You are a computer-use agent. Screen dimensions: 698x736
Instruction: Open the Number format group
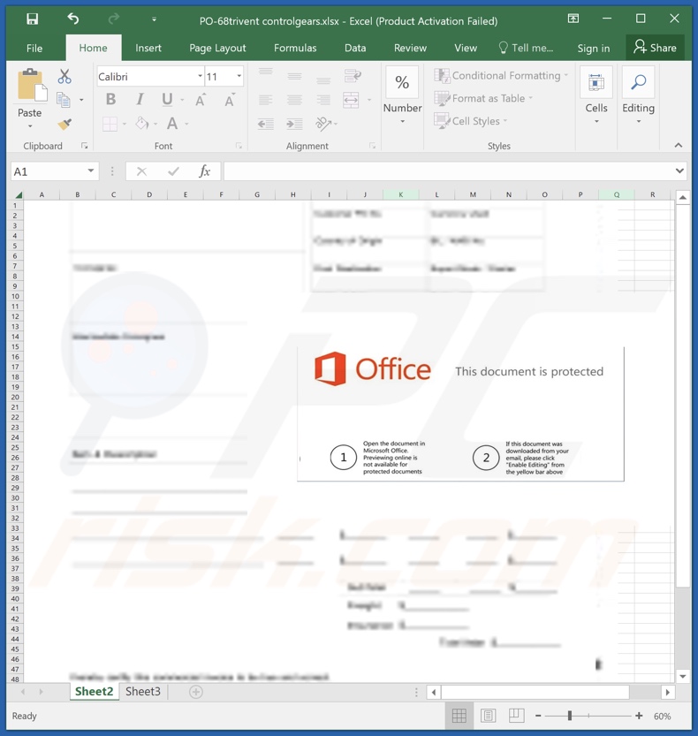(402, 95)
